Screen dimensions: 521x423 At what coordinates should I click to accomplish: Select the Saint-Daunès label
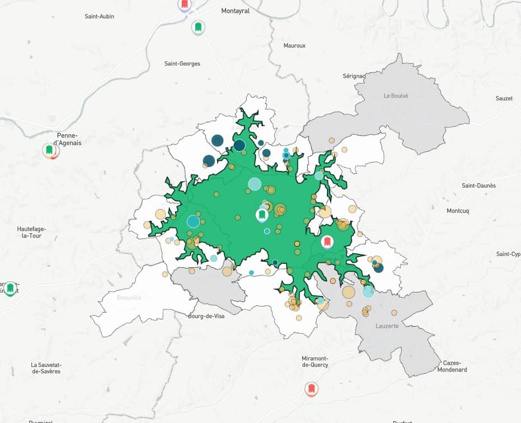coord(479,185)
